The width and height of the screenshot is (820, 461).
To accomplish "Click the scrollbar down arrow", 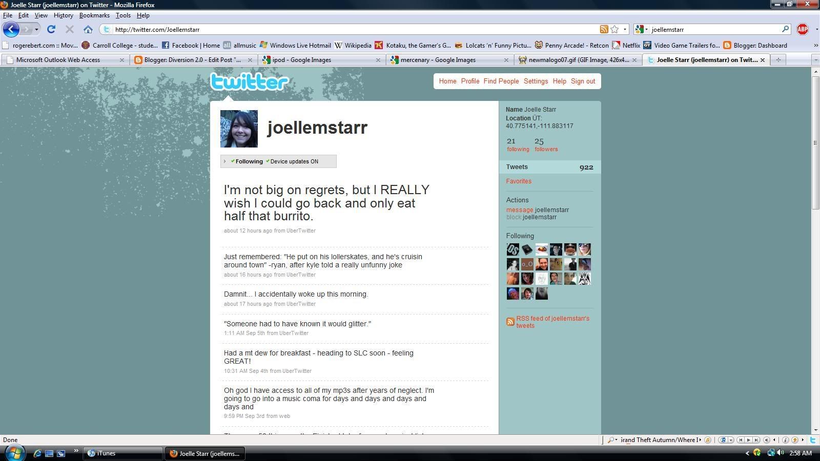I will pos(815,430).
